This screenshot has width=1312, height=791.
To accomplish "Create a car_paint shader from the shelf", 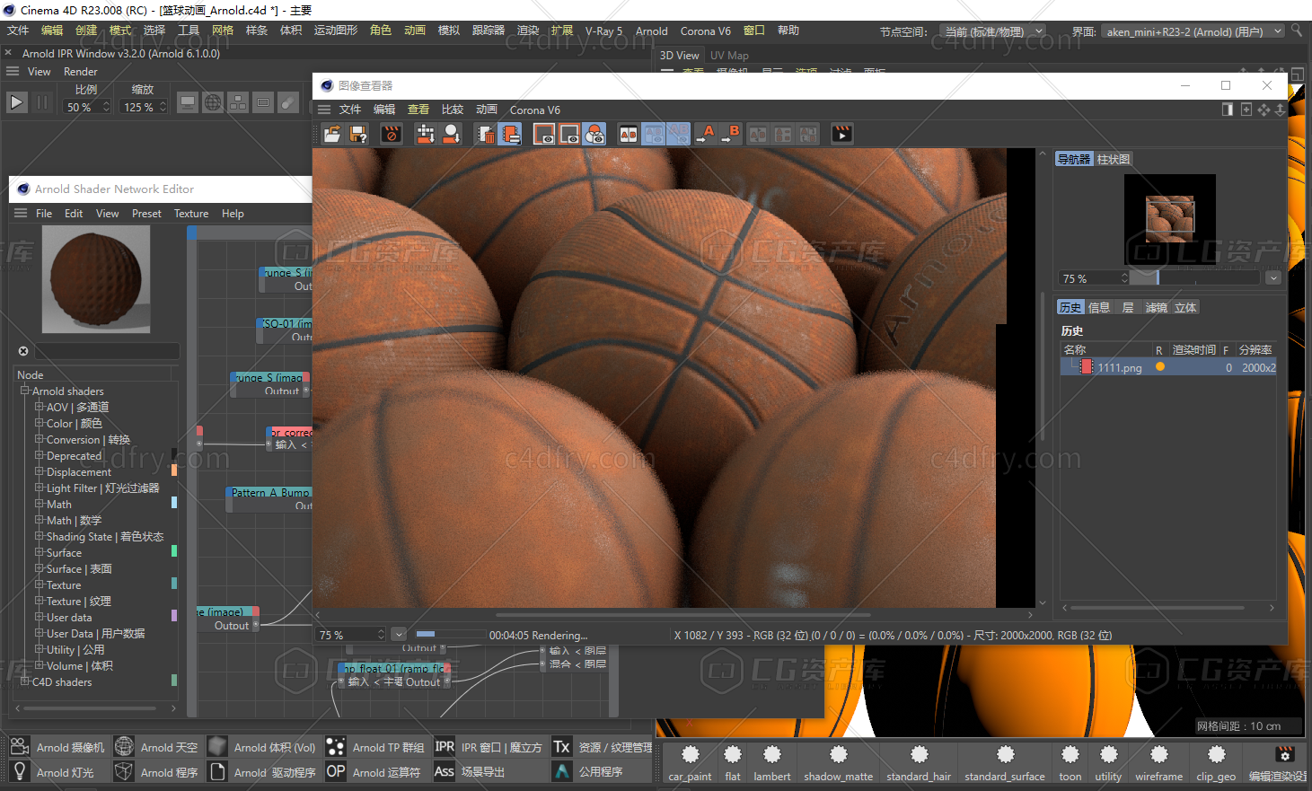I will click(x=690, y=762).
